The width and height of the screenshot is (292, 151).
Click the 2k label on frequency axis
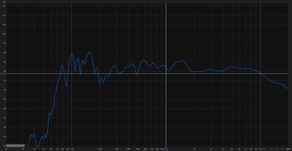pos(194,149)
